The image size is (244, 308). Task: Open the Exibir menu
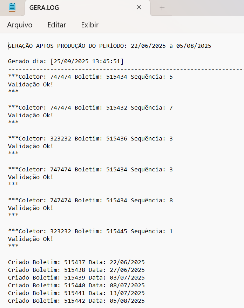tap(90, 25)
